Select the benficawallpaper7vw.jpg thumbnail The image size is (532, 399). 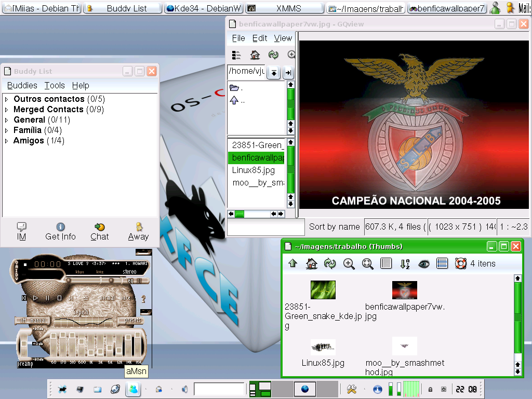point(404,290)
